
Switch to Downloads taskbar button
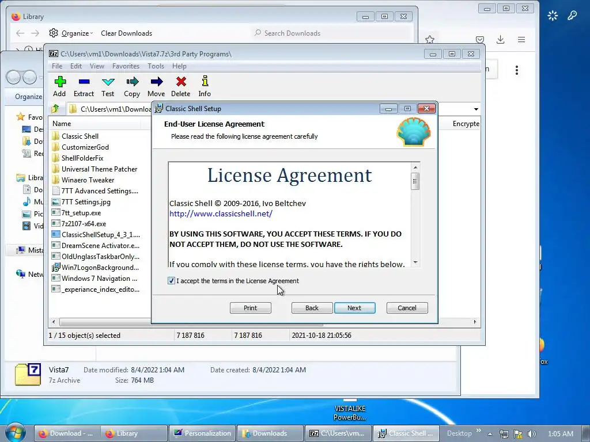point(270,433)
